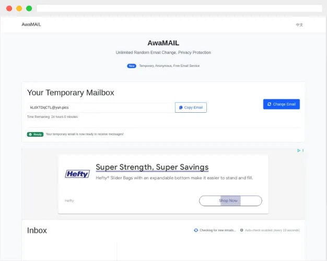Click the green macOS fullscreen button
The width and height of the screenshot is (327, 261).
(x=29, y=8)
